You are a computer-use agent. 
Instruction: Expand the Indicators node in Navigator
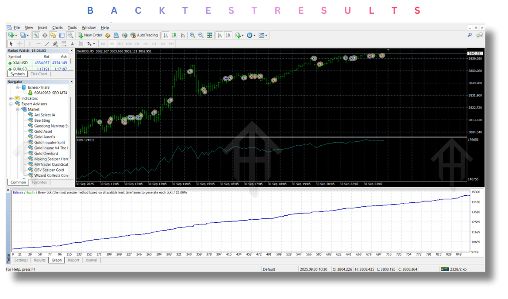pyautogui.click(x=10, y=98)
